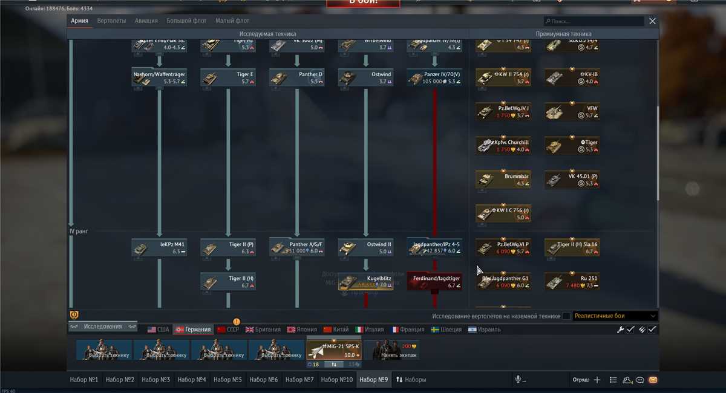Select premium Pz.Bef.Wg.VI P card
Image resolution: width=726 pixels, height=393 pixels.
tap(503, 247)
